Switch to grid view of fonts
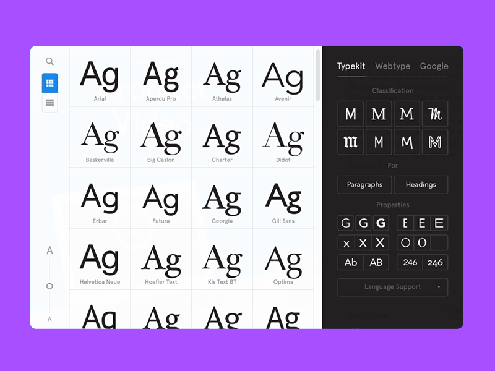This screenshot has width=495, height=371. 49,83
